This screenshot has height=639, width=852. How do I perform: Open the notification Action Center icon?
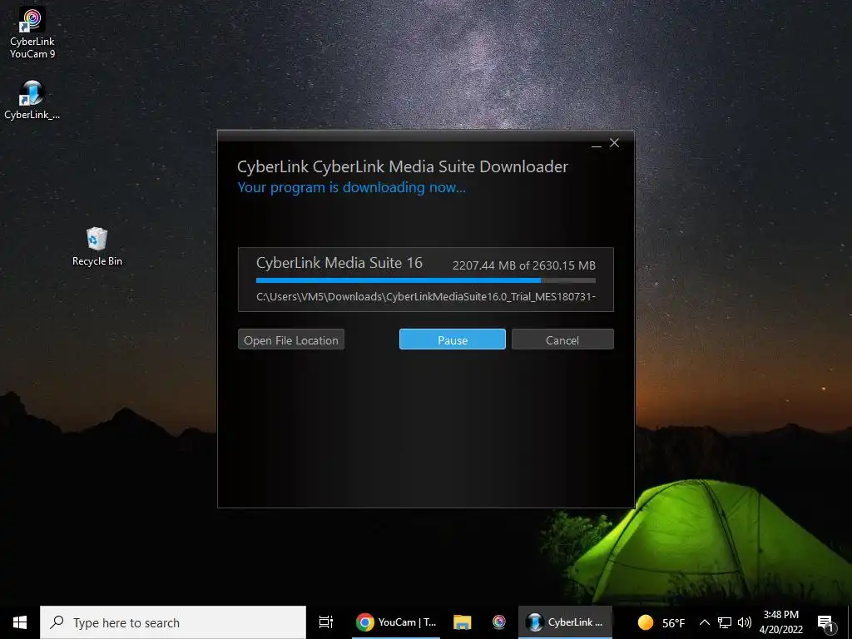coord(825,622)
